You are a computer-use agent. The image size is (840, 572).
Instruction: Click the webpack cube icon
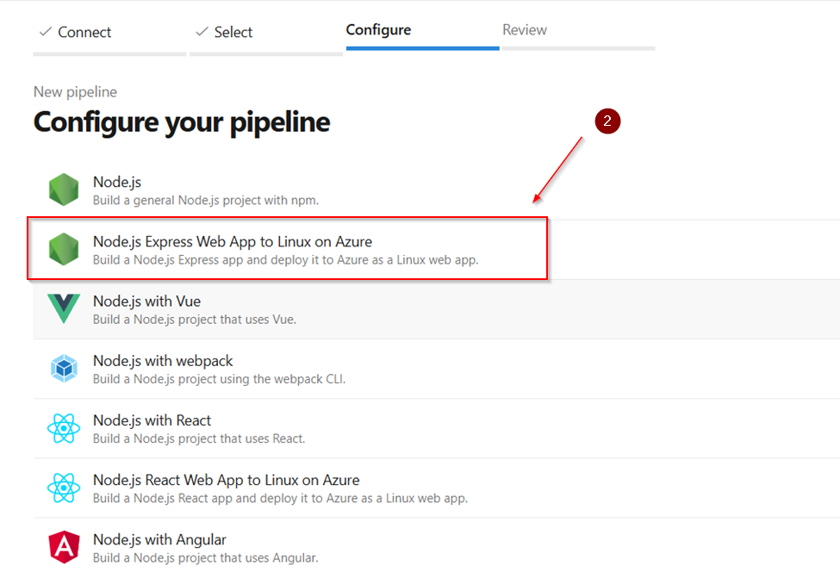64,368
